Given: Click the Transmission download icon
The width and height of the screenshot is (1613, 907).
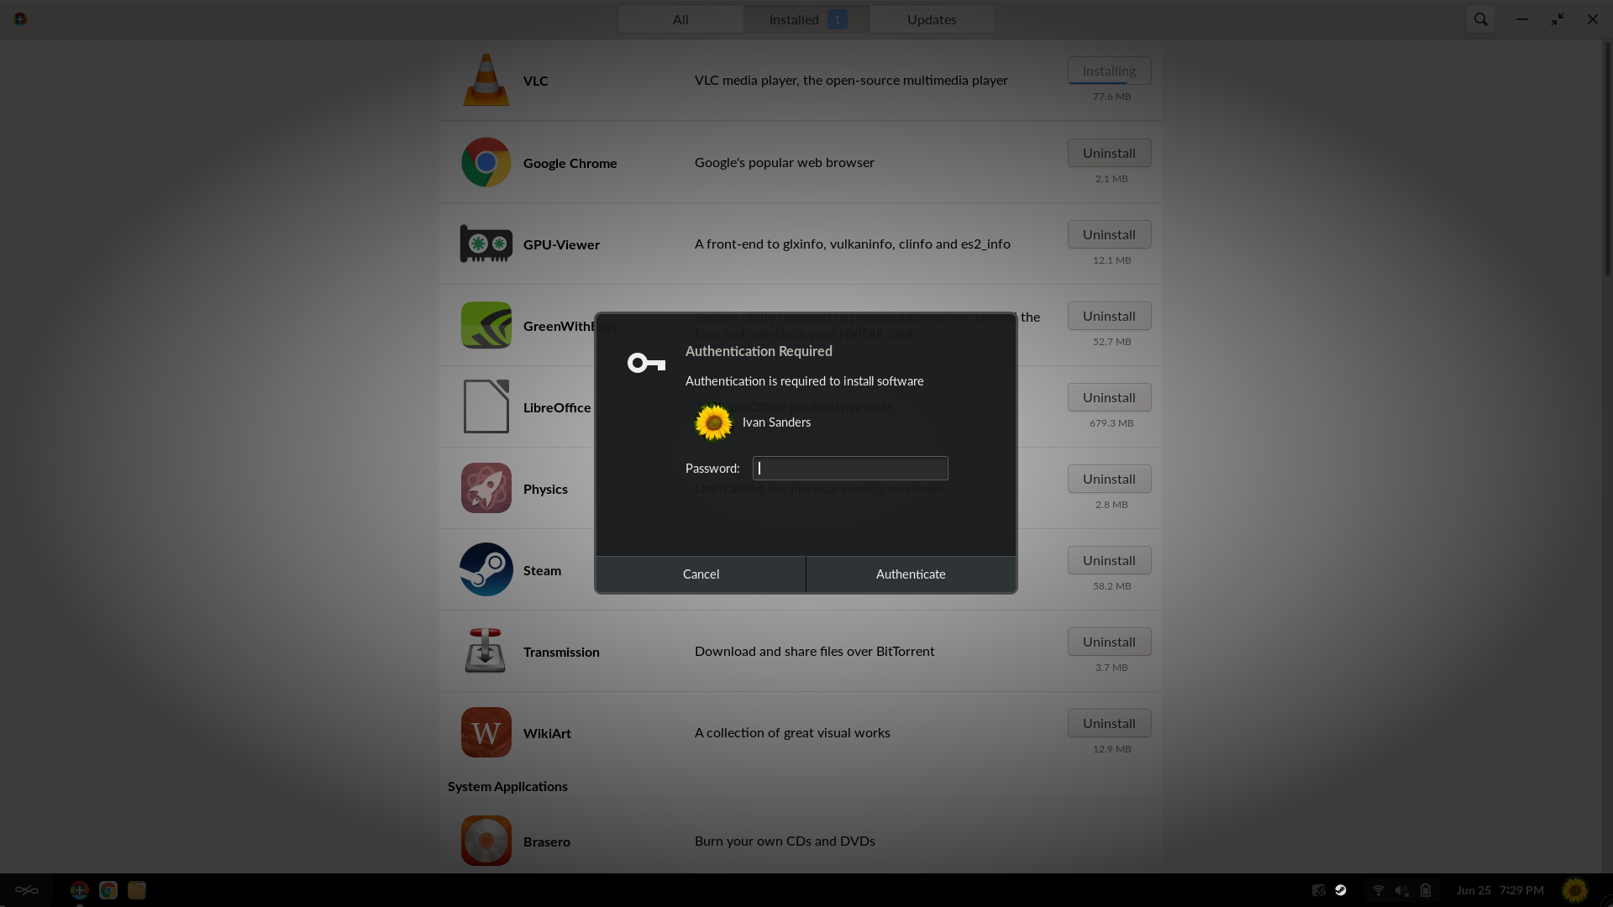Looking at the screenshot, I should (486, 651).
